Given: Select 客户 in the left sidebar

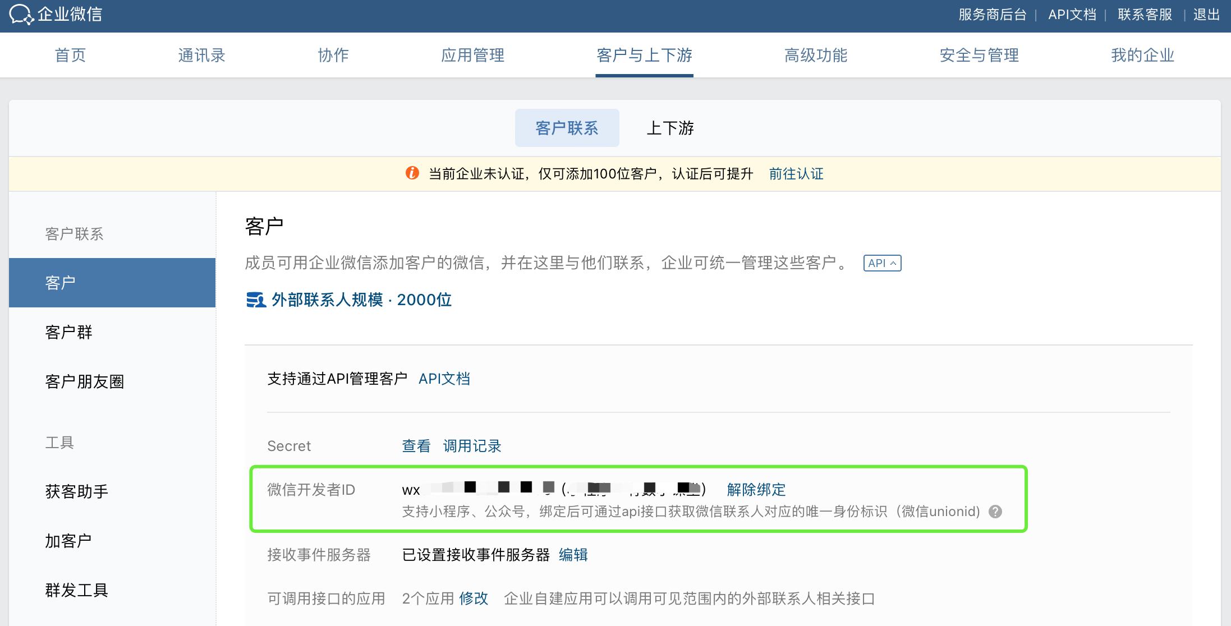Looking at the screenshot, I should [112, 283].
